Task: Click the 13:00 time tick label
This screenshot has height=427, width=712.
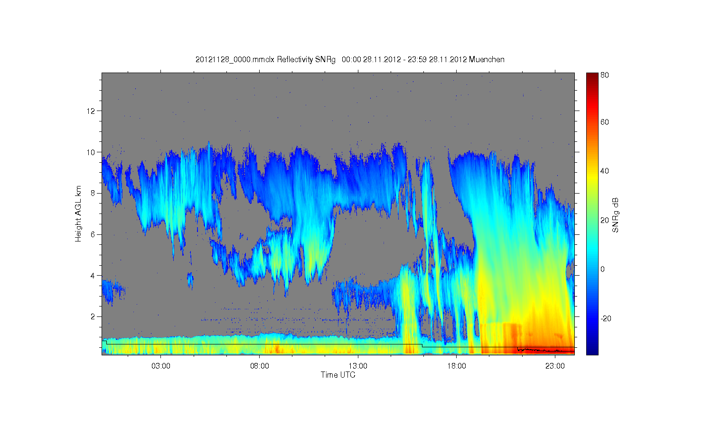Action: [x=358, y=366]
